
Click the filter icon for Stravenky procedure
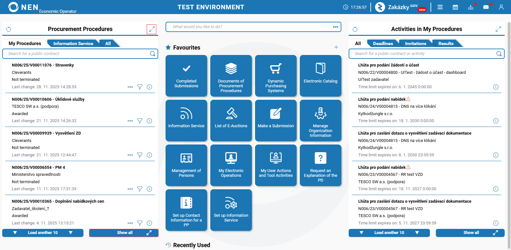140,87
